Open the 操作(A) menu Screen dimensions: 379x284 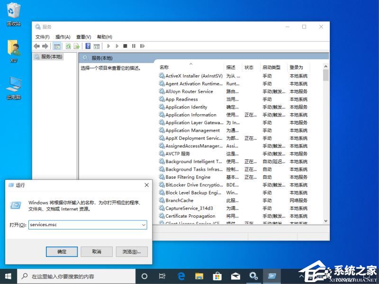[x=63, y=37]
